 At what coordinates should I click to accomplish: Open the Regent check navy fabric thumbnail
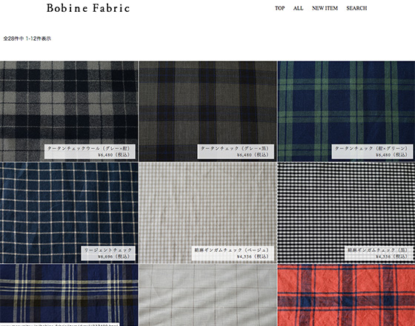click(69, 213)
